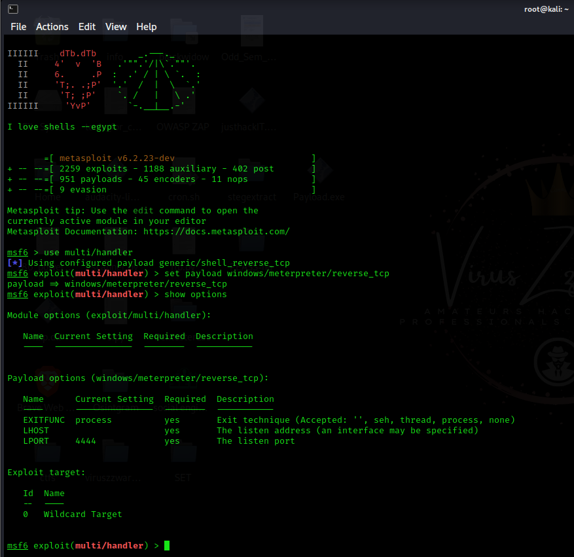This screenshot has height=557, width=574.
Task: Click the Metasploit ASCII art logo
Action: [105, 79]
